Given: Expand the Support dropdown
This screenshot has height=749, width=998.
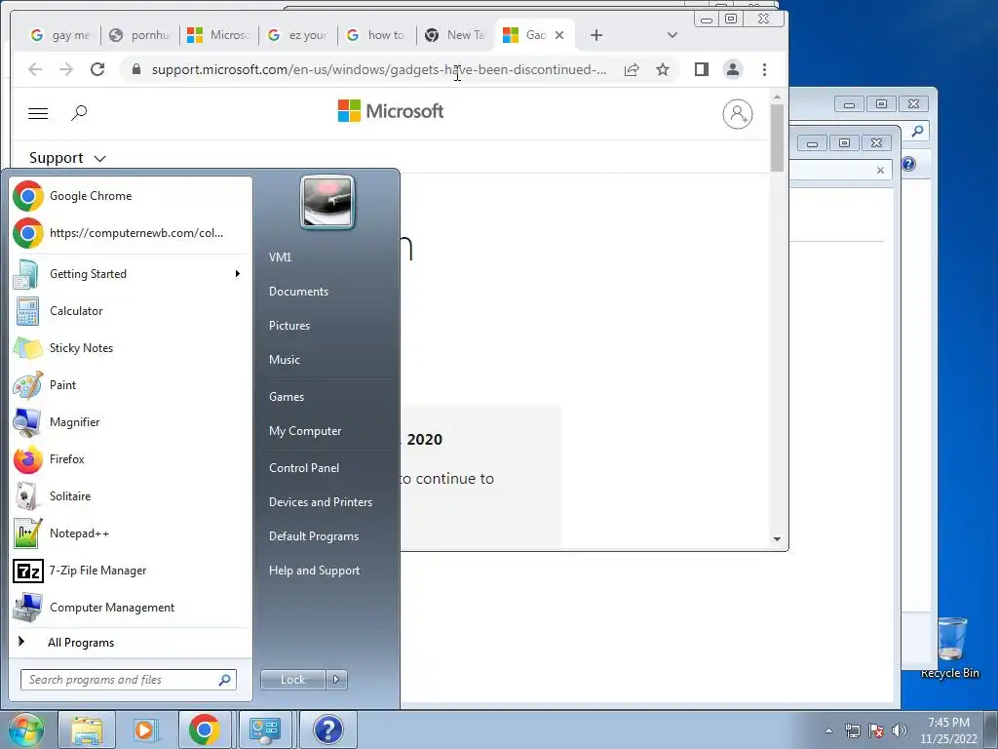Looking at the screenshot, I should click(67, 158).
